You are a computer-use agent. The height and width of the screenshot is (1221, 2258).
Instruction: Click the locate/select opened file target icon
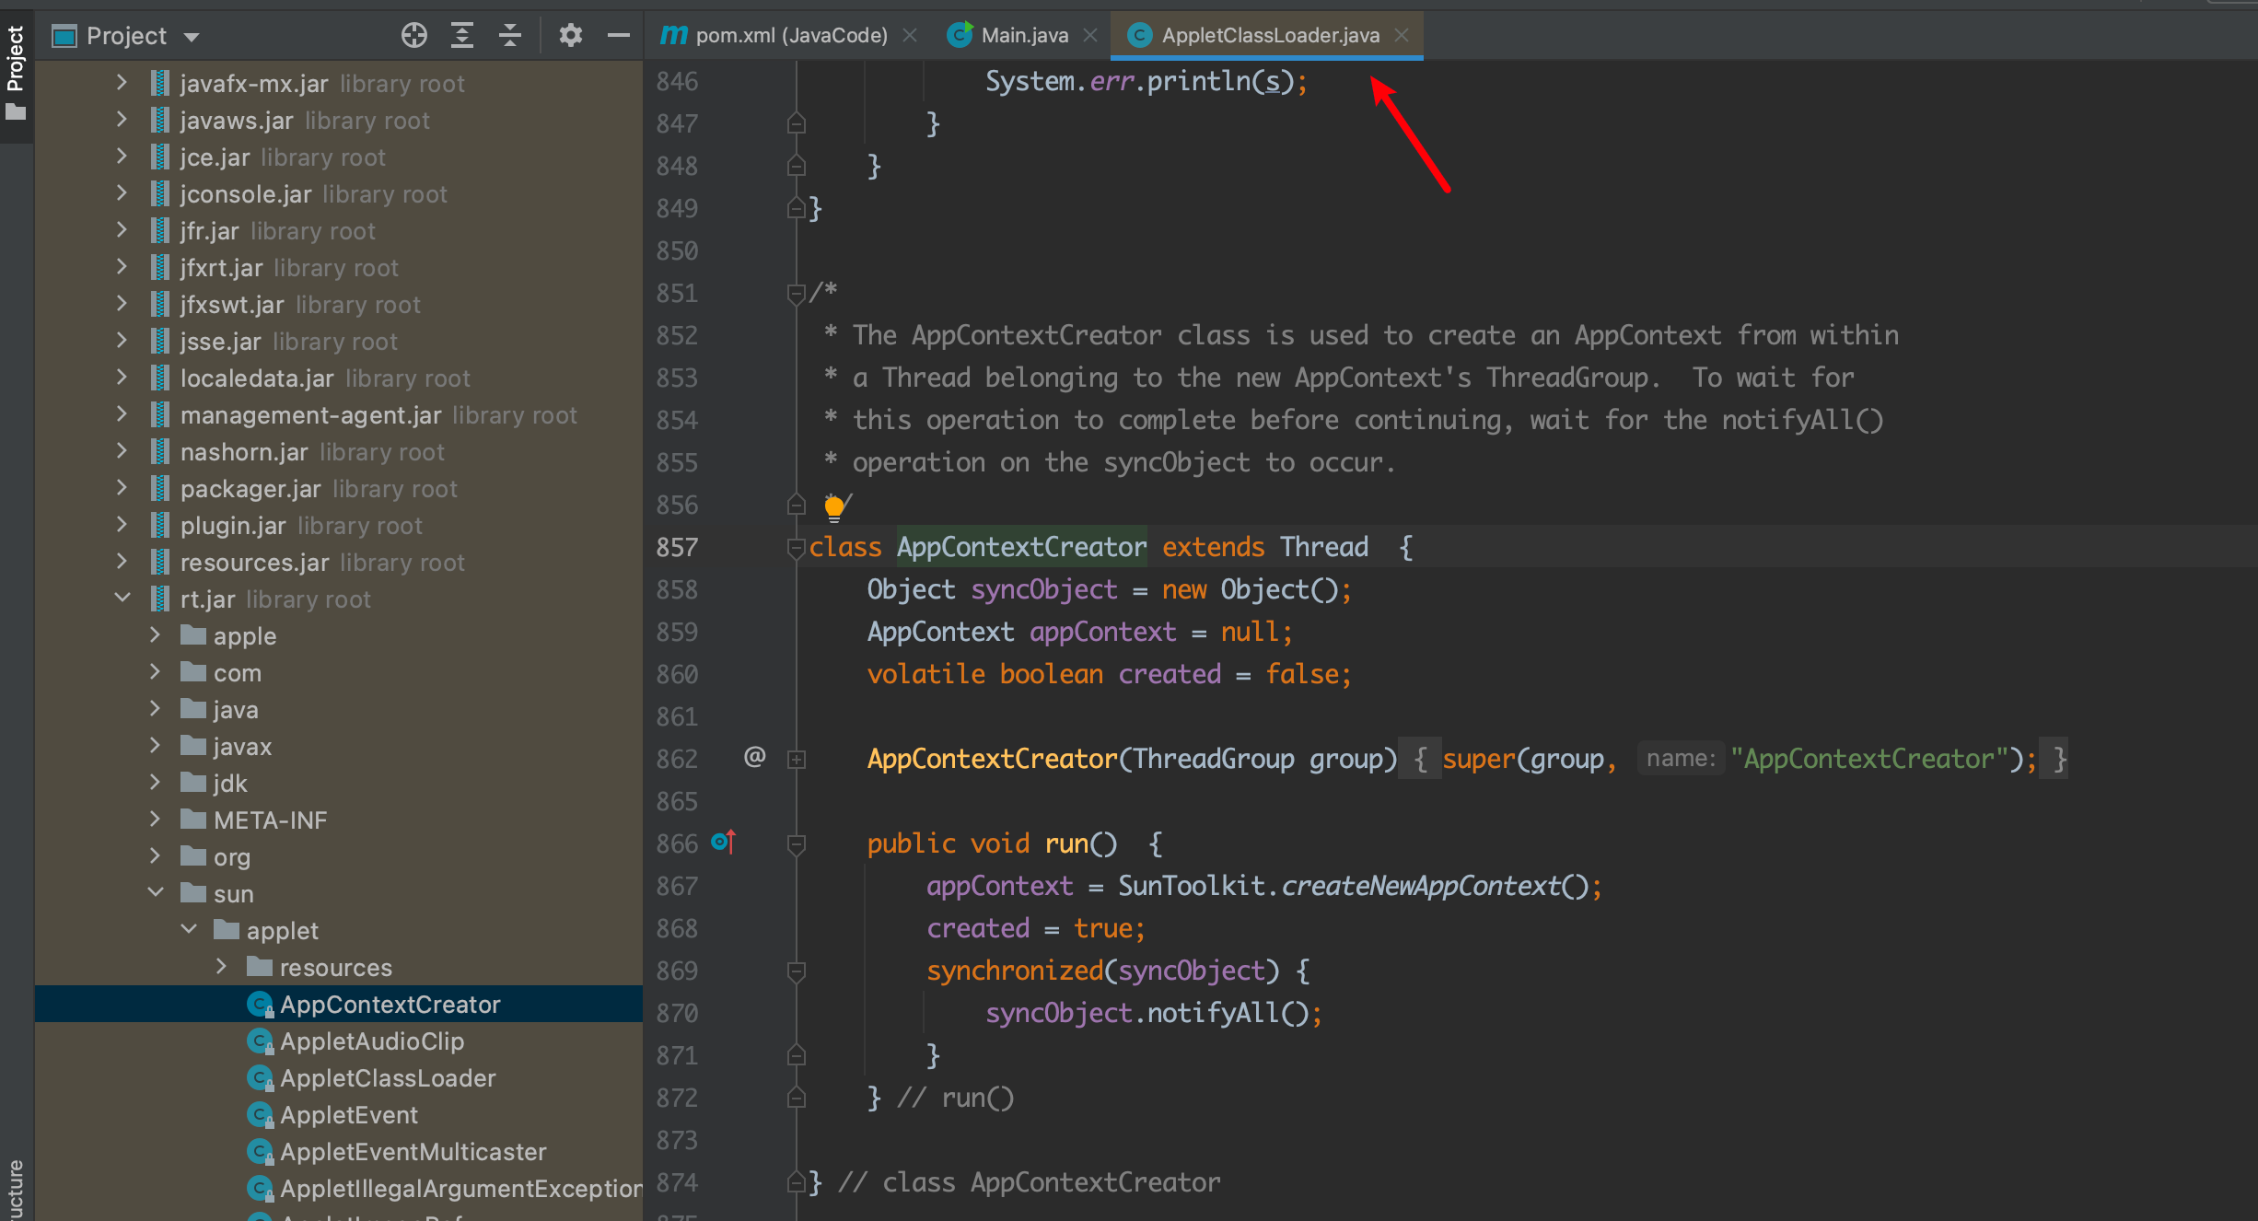pos(414,35)
